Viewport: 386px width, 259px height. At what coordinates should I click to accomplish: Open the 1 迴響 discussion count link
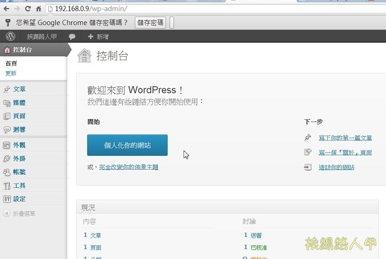point(253,235)
